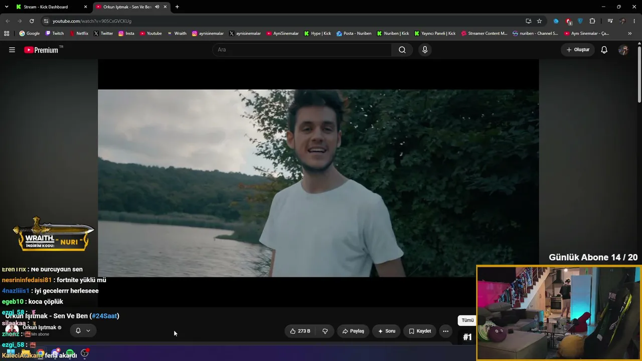Open Nuriben | Kick bookmark
The height and width of the screenshot is (361, 642).
[393, 34]
